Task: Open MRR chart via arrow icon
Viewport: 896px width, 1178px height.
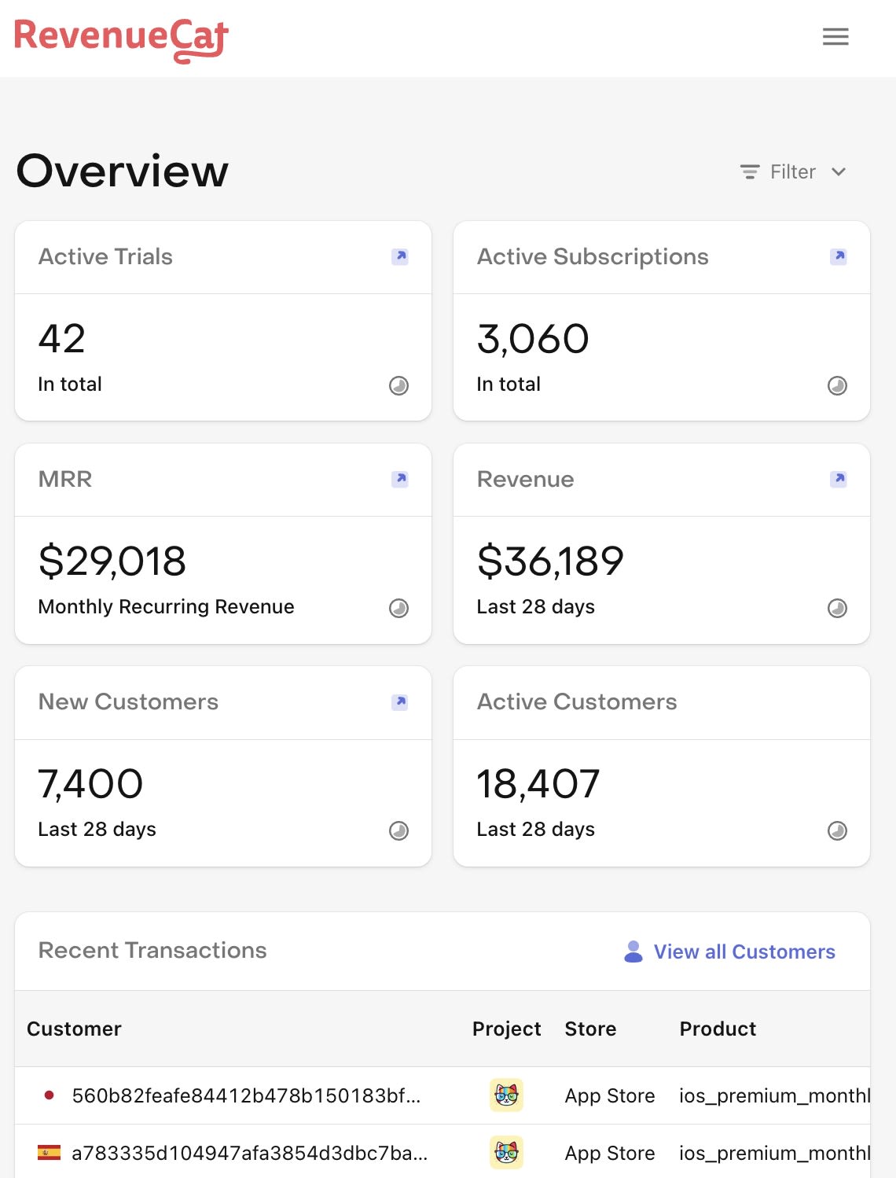Action: click(400, 479)
